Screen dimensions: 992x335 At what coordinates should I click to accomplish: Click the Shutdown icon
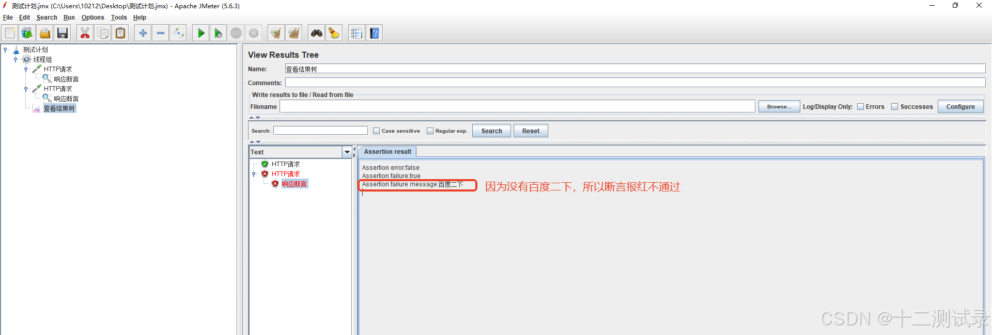point(254,33)
